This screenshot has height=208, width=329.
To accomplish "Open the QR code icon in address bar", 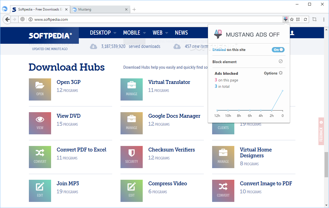I will click(x=298, y=19).
